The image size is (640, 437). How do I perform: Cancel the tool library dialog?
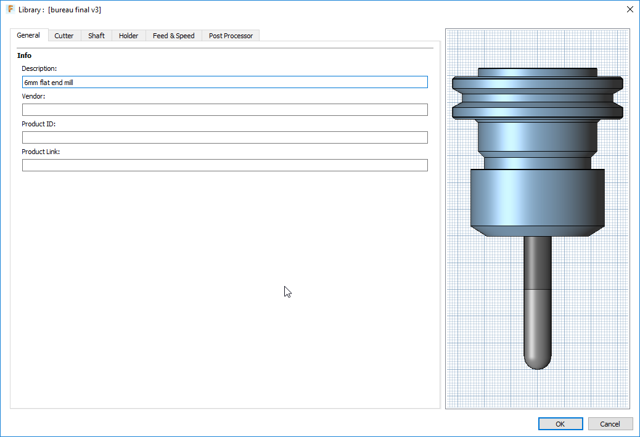click(610, 424)
